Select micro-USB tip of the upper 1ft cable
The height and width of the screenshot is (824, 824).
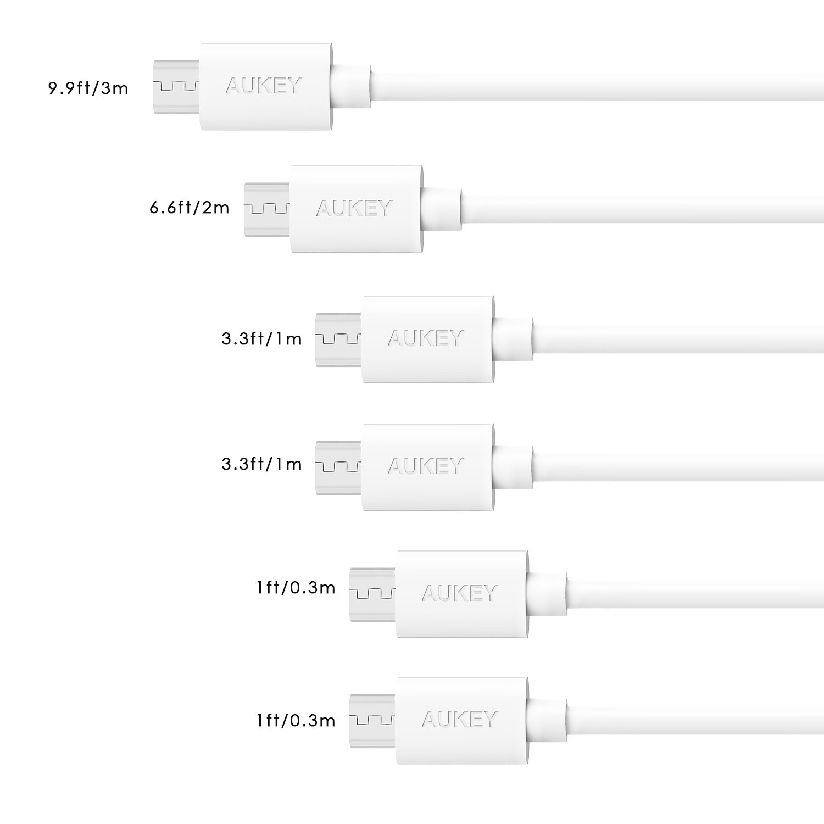(372, 593)
